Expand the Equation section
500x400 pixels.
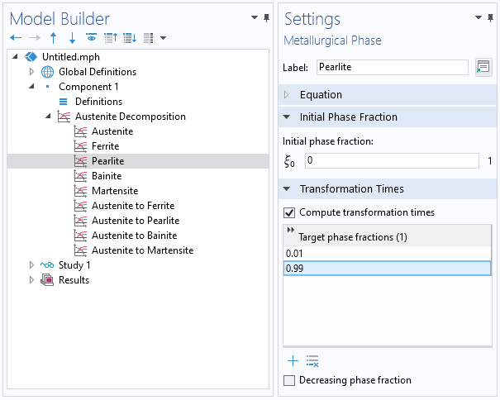288,94
